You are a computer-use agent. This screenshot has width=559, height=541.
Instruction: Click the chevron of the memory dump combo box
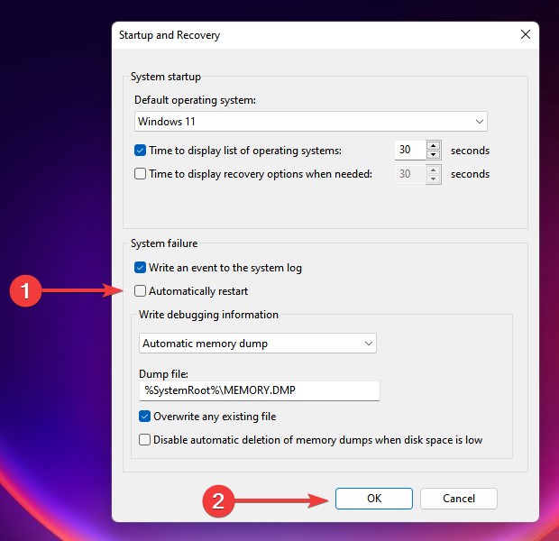[x=368, y=344]
